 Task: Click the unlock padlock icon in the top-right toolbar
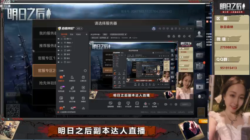pyautogui.click(x=174, y=36)
